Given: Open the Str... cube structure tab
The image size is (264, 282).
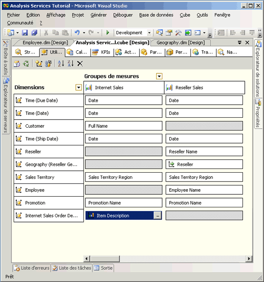Looking at the screenshot, I should pos(26,52).
